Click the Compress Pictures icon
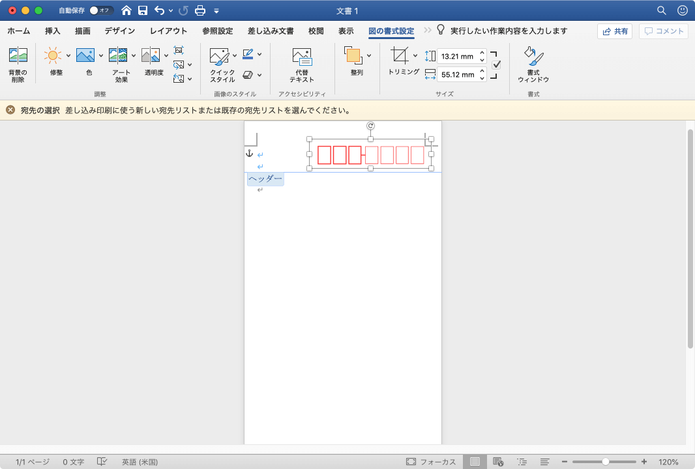Viewport: 695px width, 469px height. coord(179,50)
